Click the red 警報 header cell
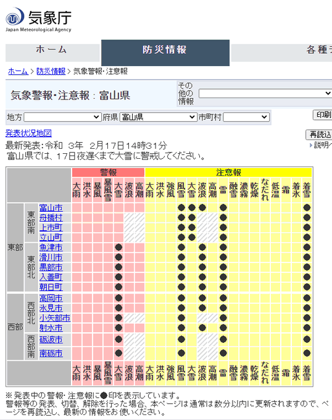The height and width of the screenshot is (420, 332). point(108,172)
